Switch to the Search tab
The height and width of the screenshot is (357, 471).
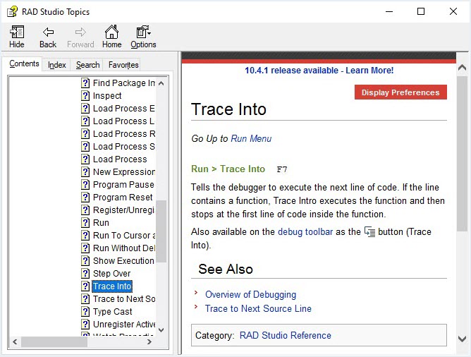[87, 65]
